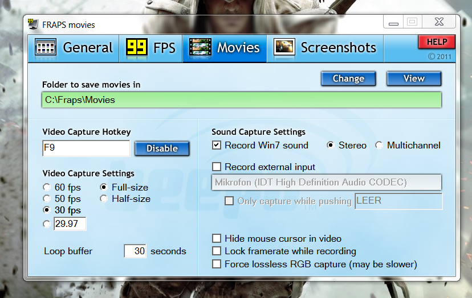This screenshot has width=472, height=298.
Task: Select the custom 29.97 fps radio button
Action: (x=47, y=224)
